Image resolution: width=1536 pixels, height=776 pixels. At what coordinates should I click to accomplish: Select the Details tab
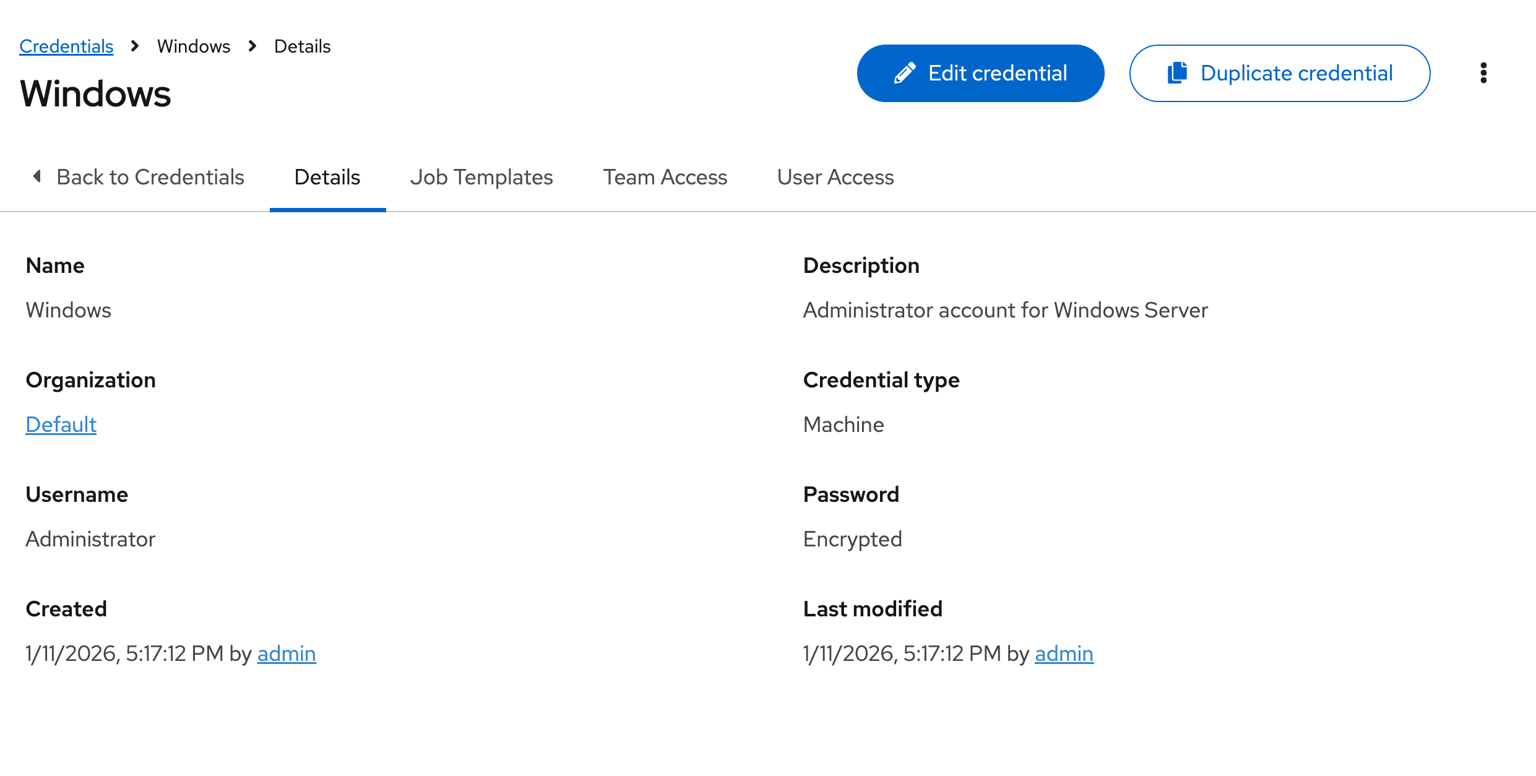tap(327, 177)
